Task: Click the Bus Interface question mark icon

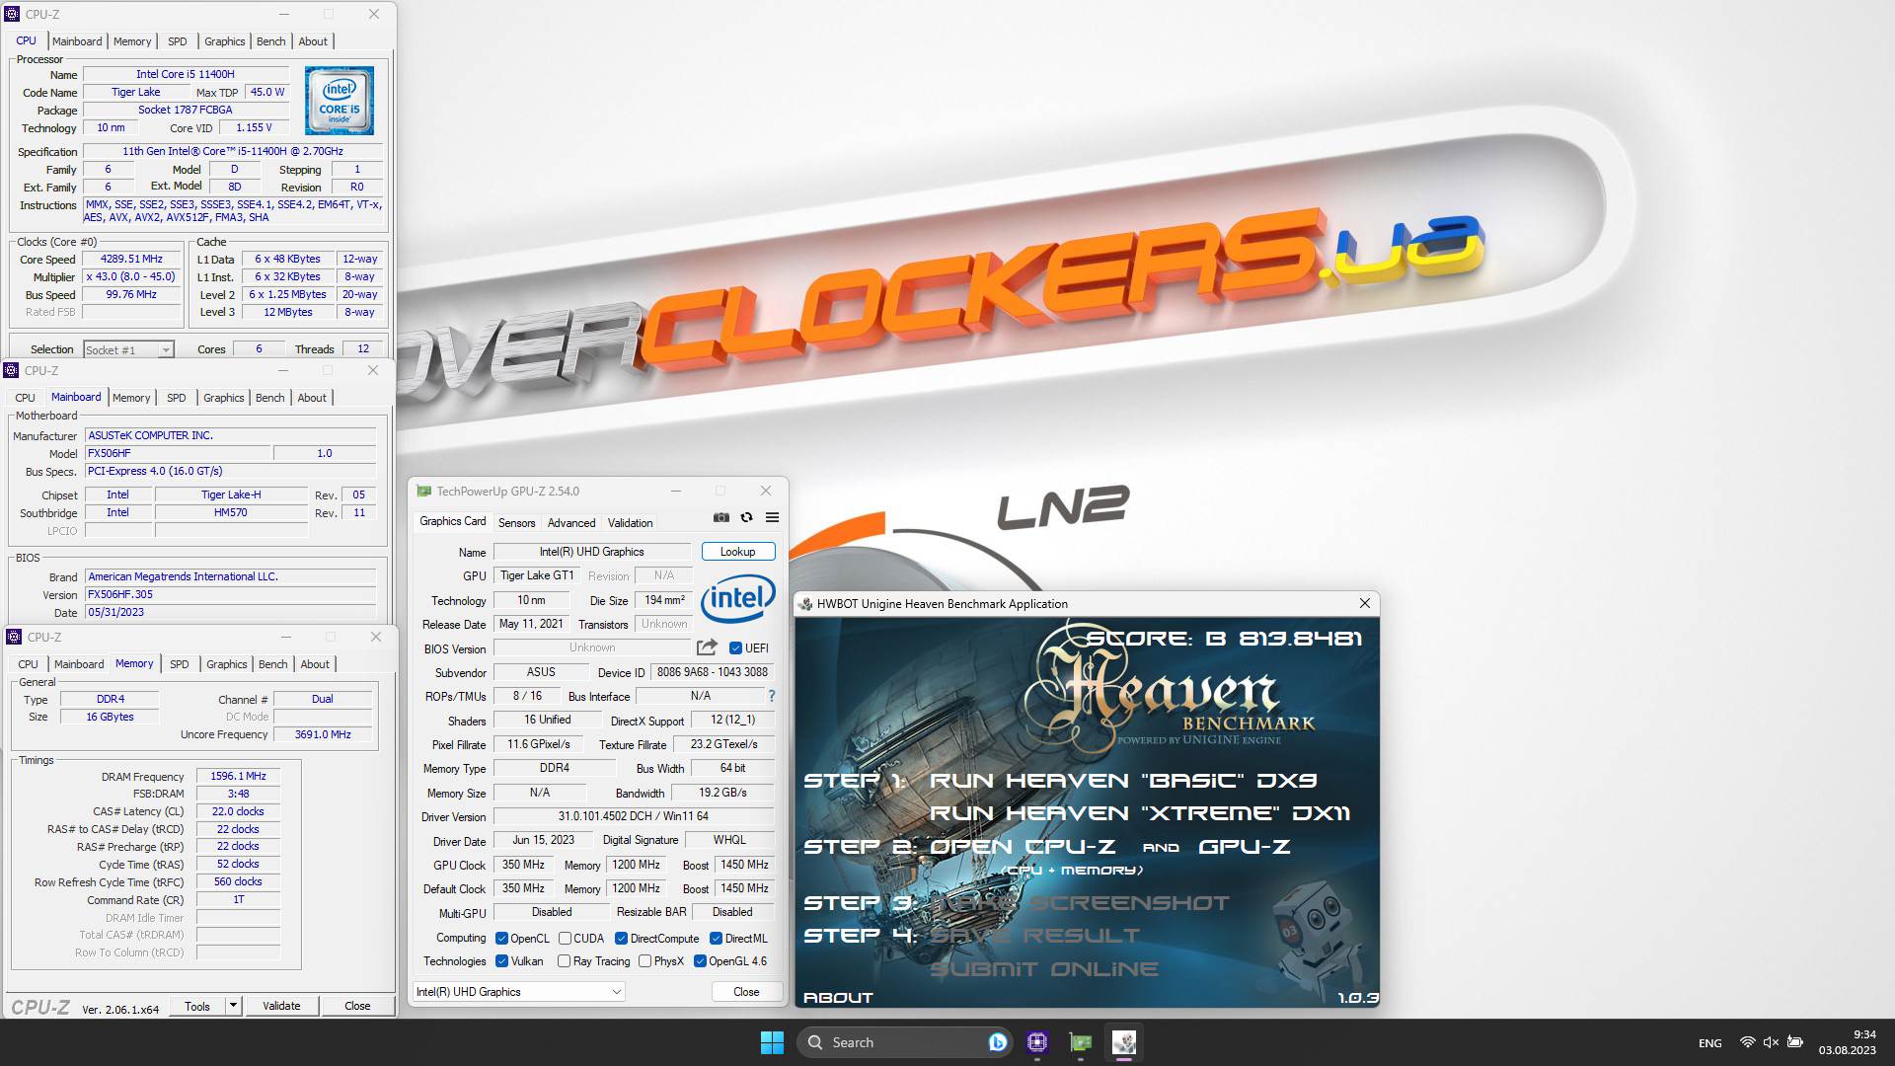Action: pyautogui.click(x=772, y=696)
